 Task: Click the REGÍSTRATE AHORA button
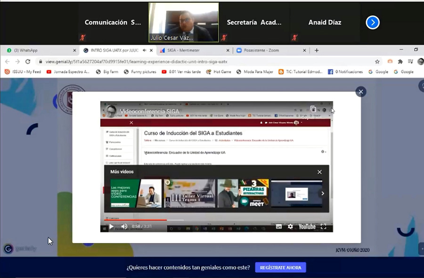click(x=280, y=268)
